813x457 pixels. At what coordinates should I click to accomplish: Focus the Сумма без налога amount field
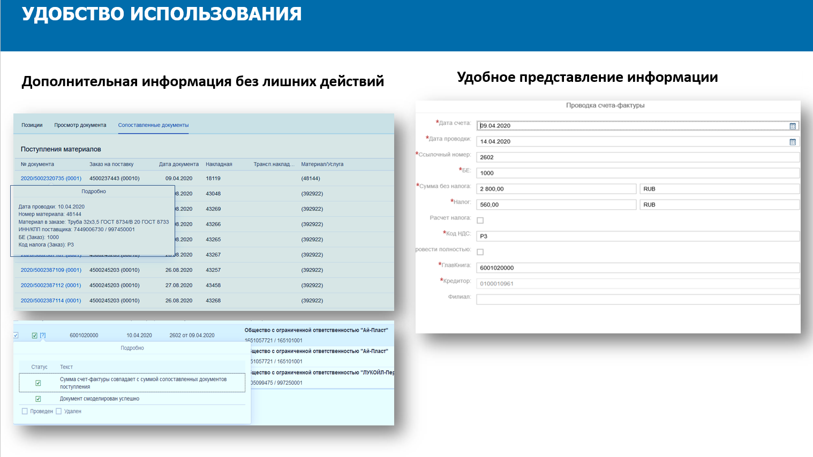[x=556, y=189]
